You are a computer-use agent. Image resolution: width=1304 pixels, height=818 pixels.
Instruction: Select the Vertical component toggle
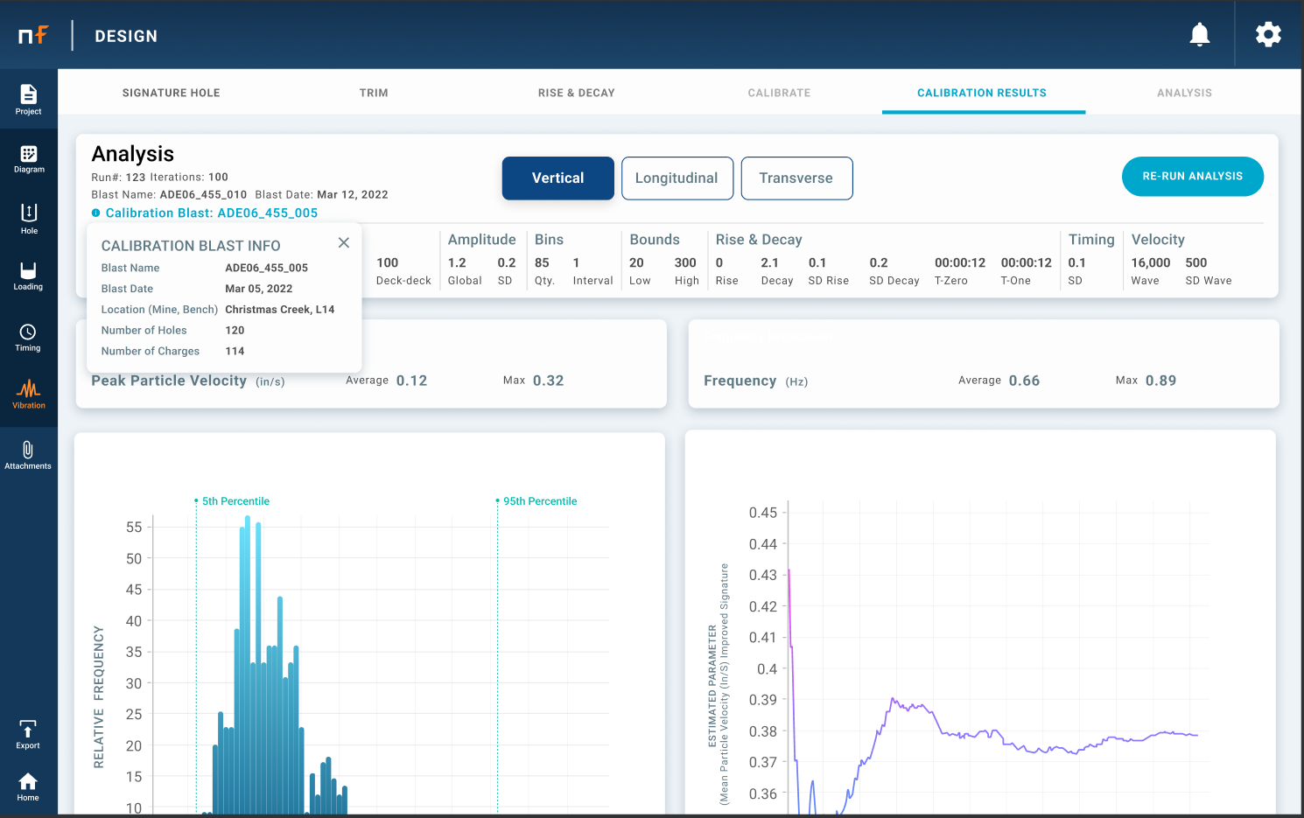point(557,178)
